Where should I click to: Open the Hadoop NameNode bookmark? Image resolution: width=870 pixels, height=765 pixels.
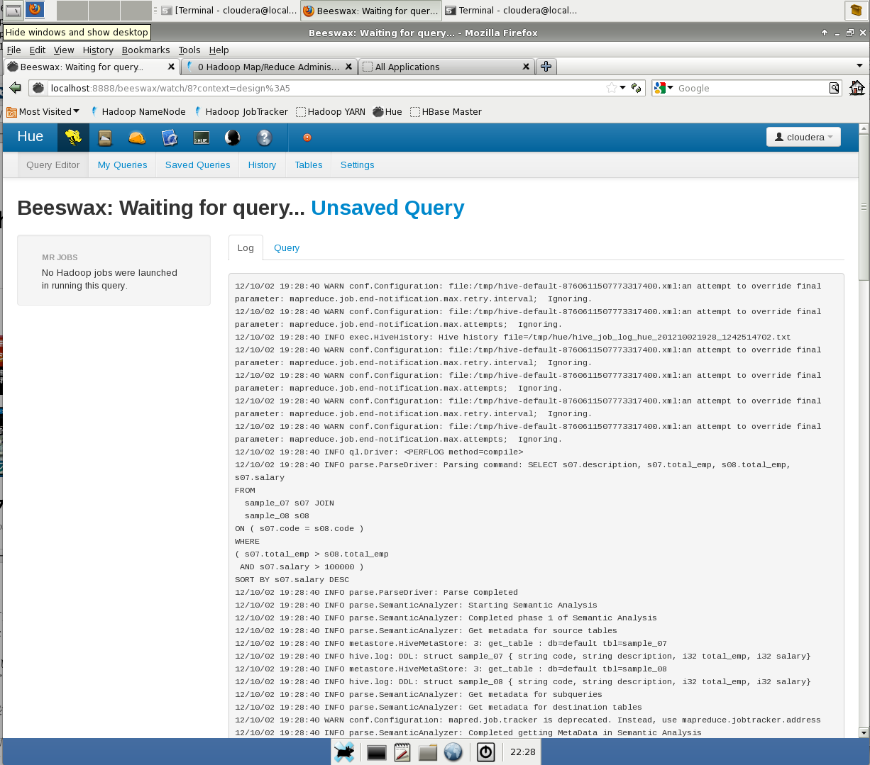pos(138,111)
